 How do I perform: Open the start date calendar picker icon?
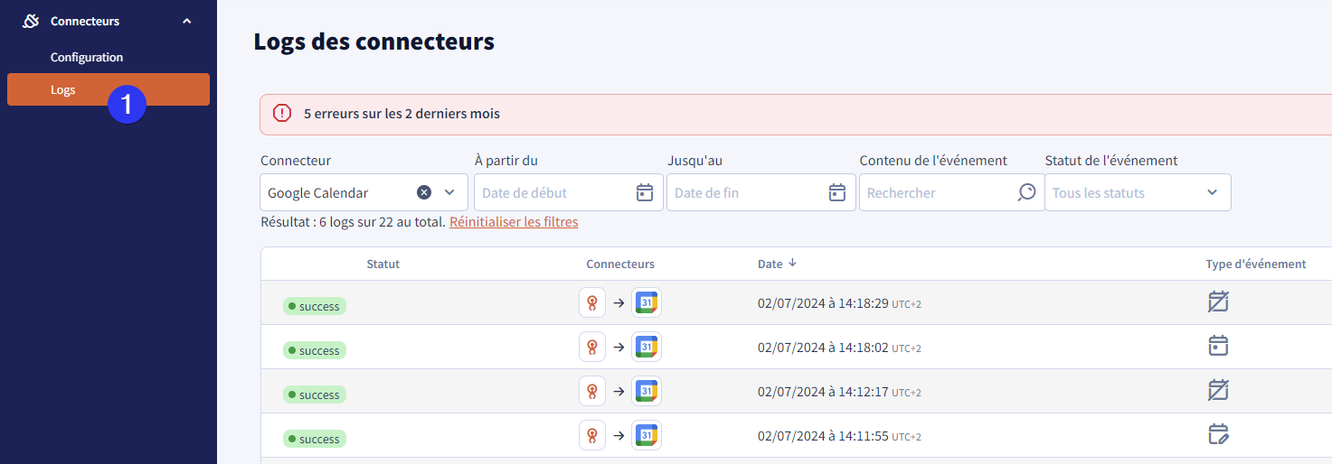click(x=645, y=192)
